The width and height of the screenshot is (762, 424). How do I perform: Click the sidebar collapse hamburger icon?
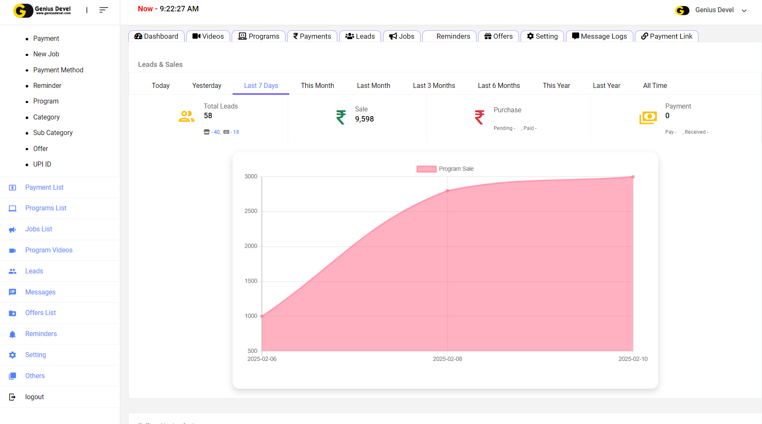pos(103,10)
